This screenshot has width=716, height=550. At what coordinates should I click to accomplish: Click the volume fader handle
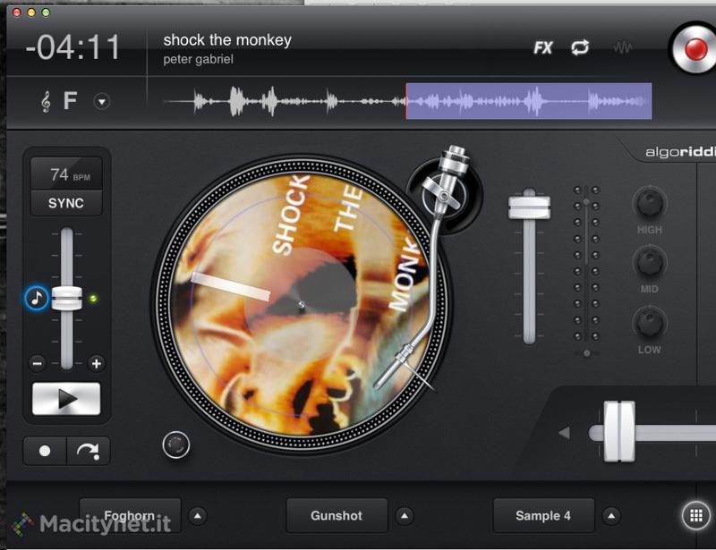529,207
